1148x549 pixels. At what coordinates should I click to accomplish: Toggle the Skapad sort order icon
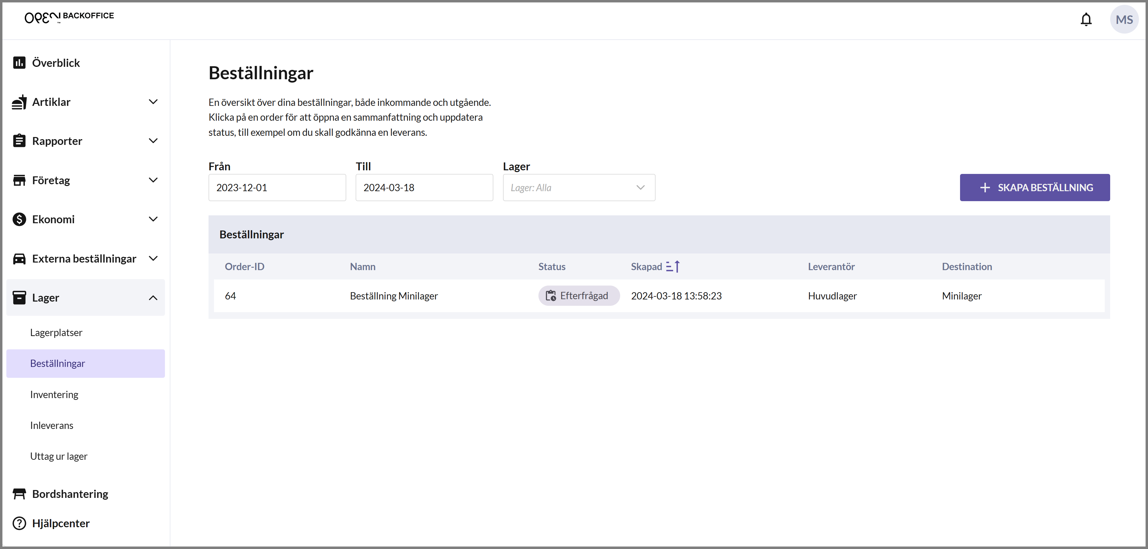673,266
